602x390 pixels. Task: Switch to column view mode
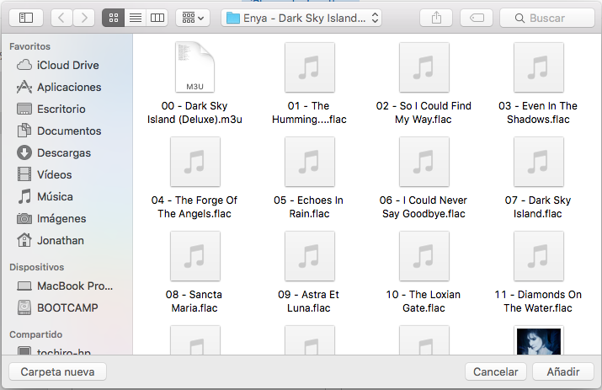157,18
